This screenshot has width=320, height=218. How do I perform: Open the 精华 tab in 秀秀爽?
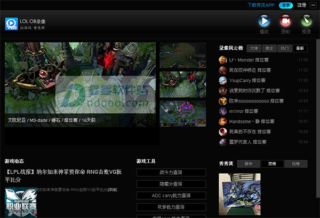click(x=249, y=164)
